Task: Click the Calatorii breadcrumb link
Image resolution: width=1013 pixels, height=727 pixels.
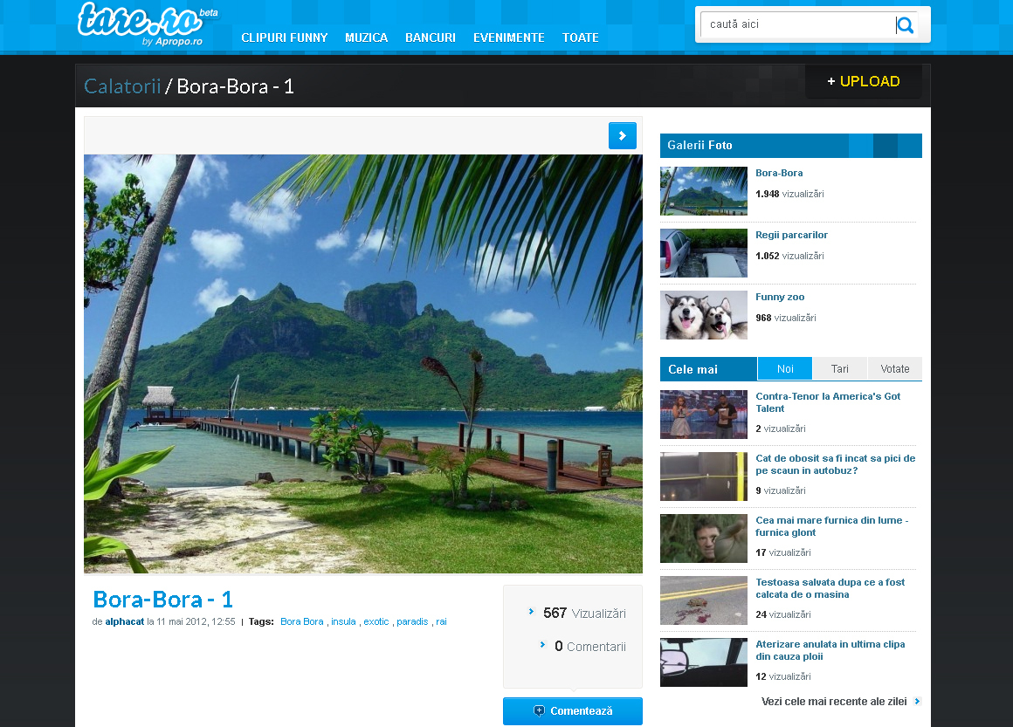Action: coord(122,86)
